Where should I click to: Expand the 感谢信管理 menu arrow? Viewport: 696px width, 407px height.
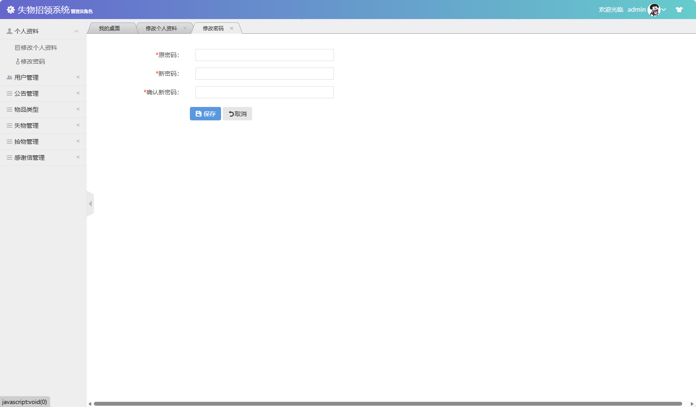(x=78, y=157)
